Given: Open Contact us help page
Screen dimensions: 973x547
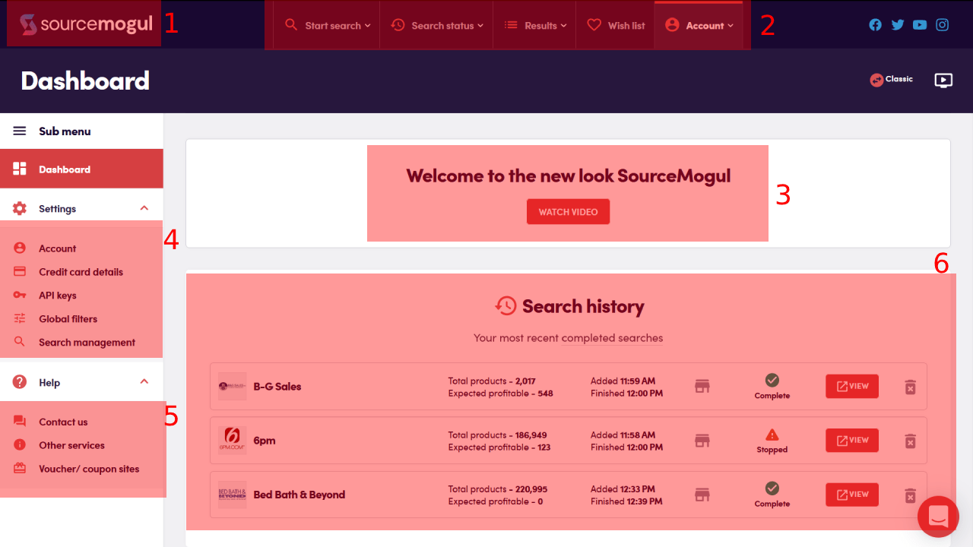Looking at the screenshot, I should [63, 422].
